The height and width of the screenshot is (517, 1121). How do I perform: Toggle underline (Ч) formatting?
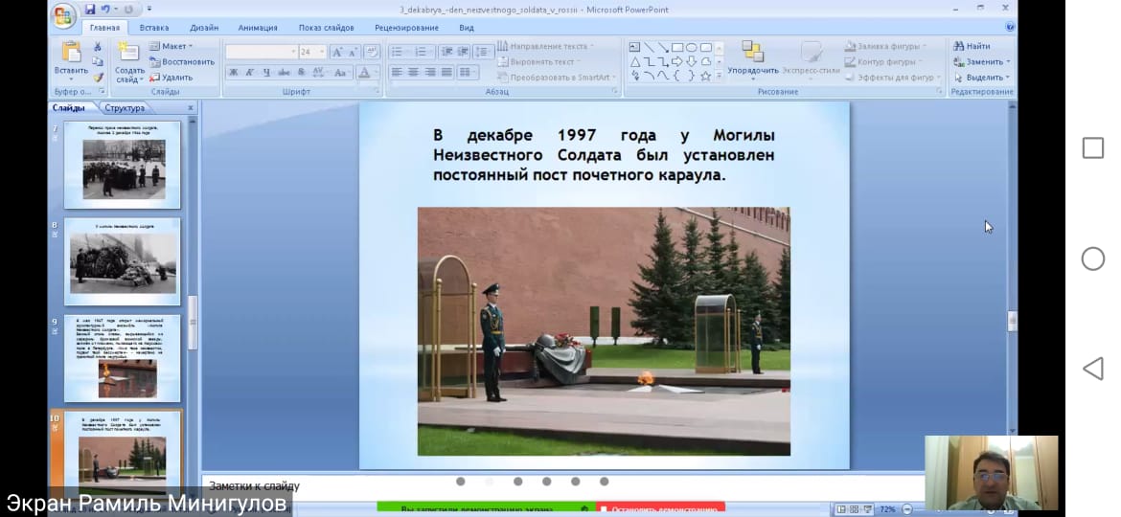(265, 73)
